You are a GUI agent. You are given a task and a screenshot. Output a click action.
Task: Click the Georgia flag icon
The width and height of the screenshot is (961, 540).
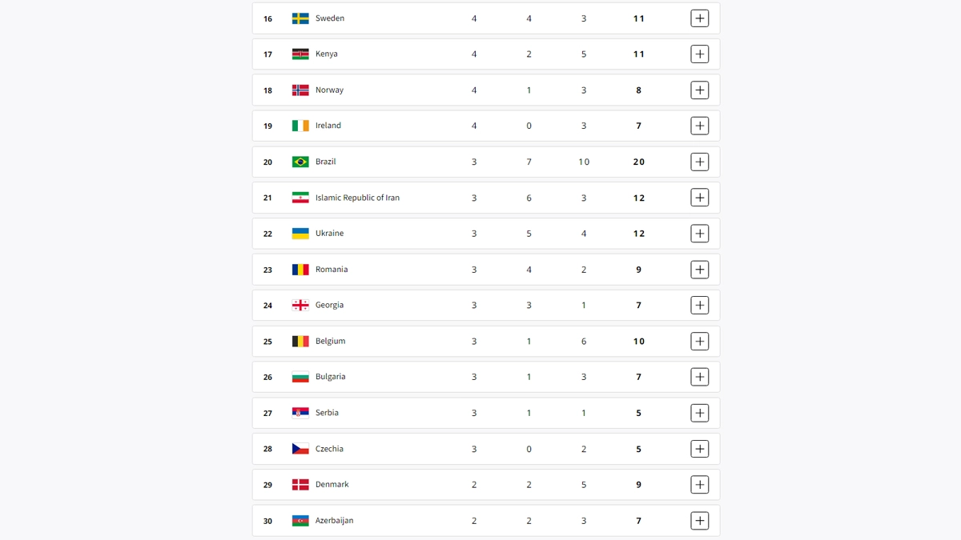click(x=300, y=305)
